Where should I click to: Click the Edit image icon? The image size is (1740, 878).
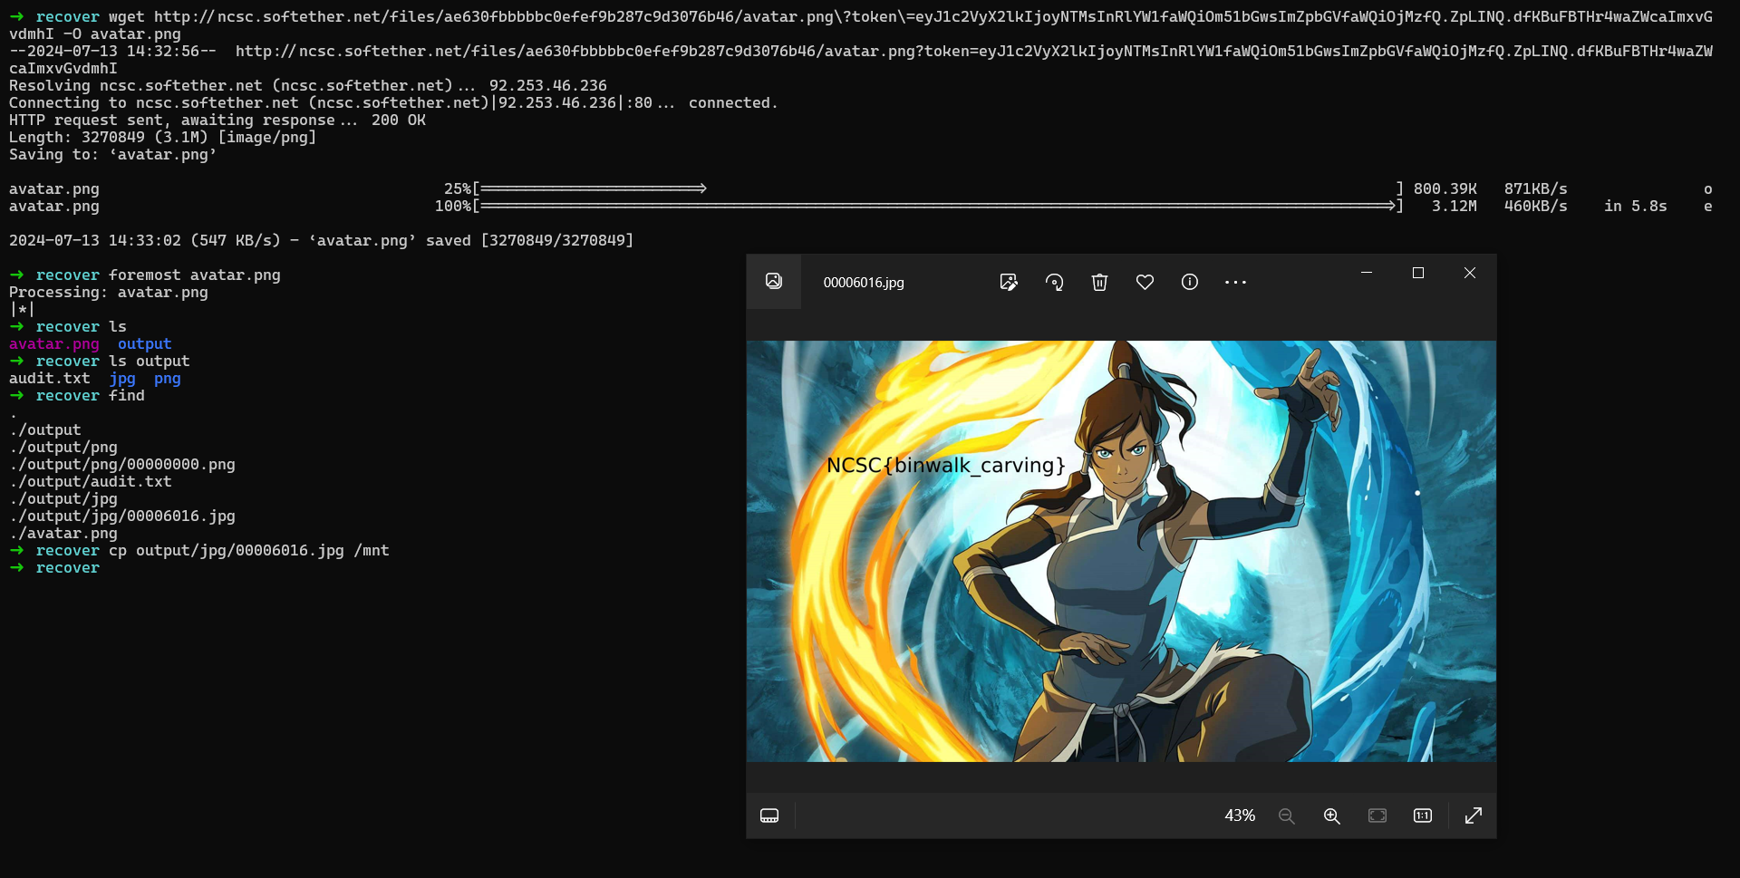(1008, 283)
